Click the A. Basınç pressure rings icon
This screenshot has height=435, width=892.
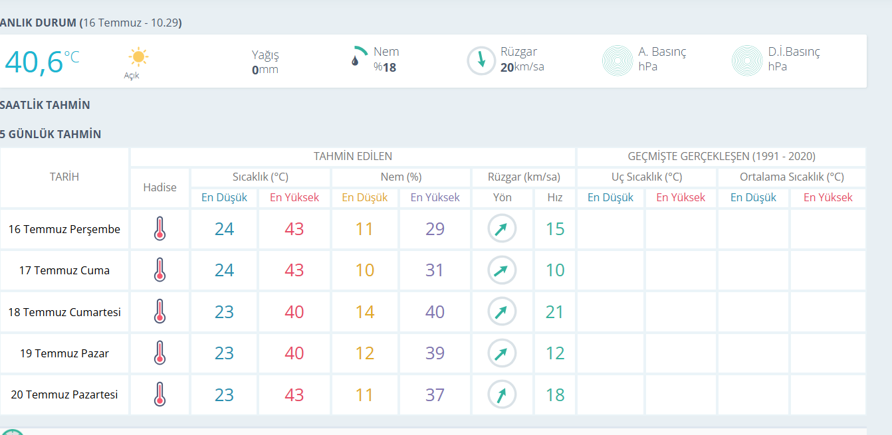[617, 60]
